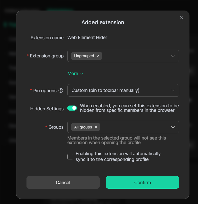
Task: Open Groups dropdown via its chevron arrow
Action: point(173,127)
